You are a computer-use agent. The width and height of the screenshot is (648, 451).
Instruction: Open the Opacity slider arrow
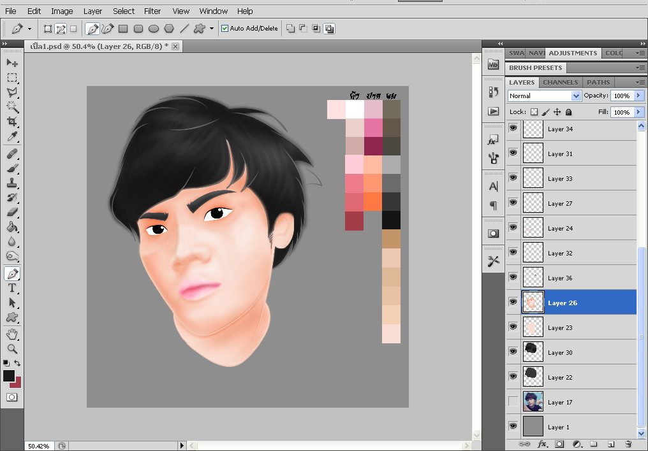pos(638,96)
